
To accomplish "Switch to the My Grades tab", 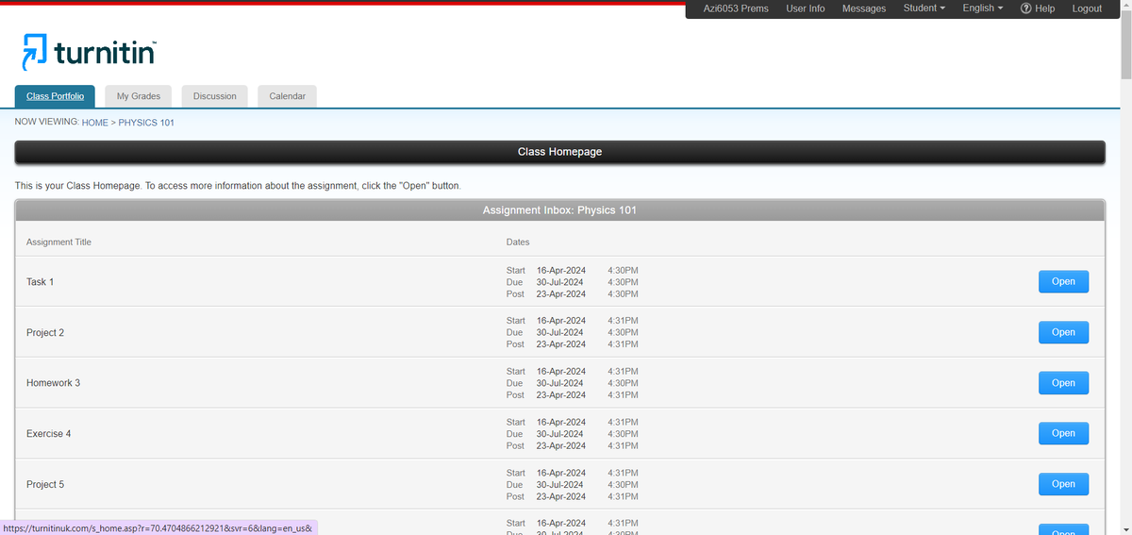I will click(x=139, y=96).
